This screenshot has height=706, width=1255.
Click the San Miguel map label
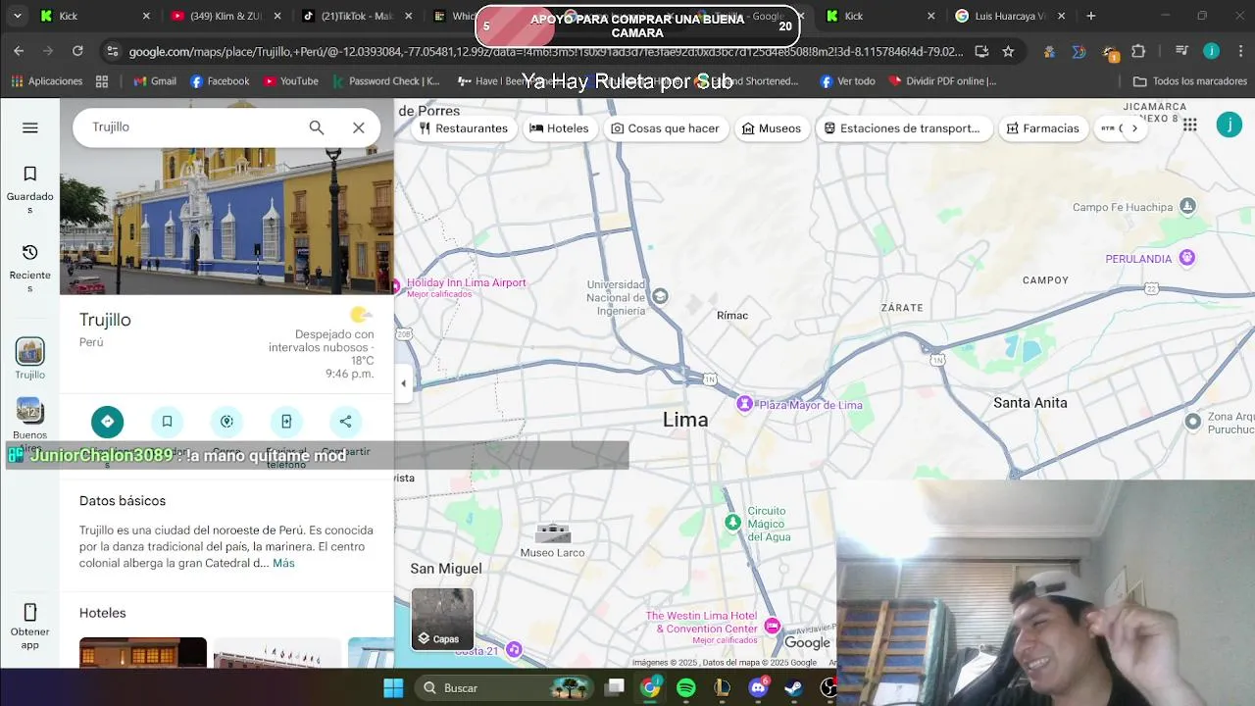pos(446,569)
